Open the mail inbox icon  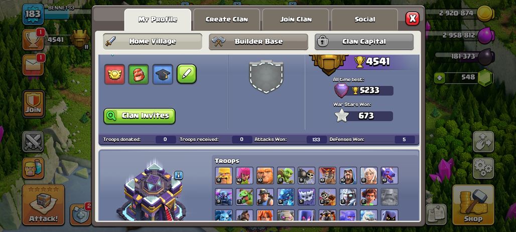click(x=33, y=65)
